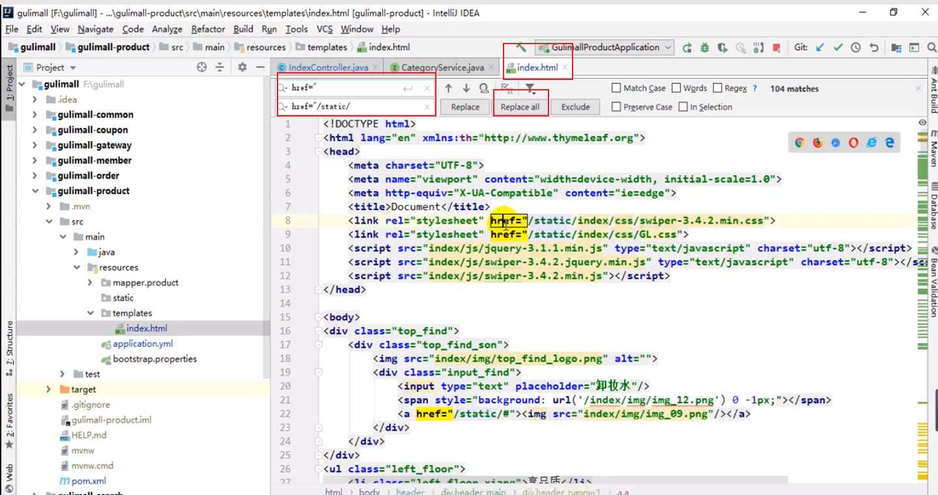Clear the search field text
Viewport: 938px width, 495px height.
click(427, 88)
